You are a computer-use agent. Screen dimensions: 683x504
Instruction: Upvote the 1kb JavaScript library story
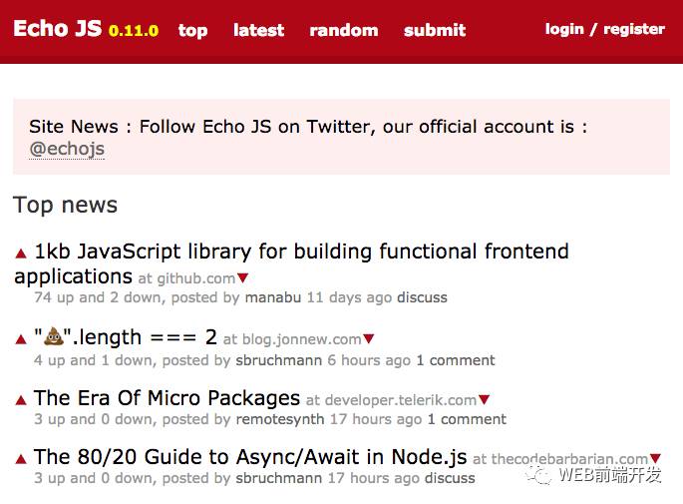click(21, 253)
